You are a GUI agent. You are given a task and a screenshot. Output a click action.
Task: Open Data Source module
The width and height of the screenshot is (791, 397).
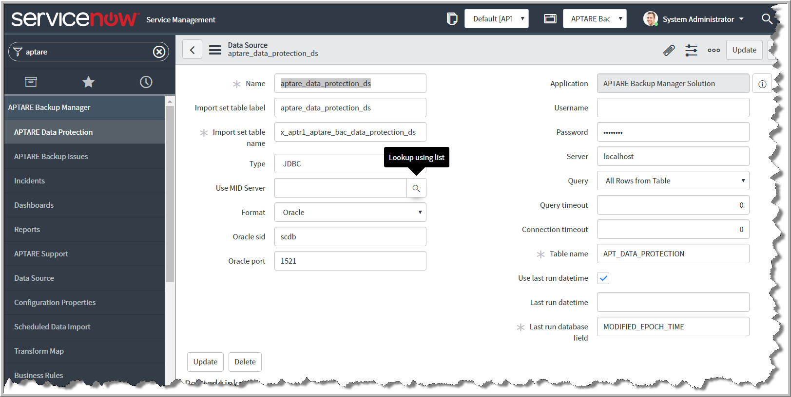84,278
